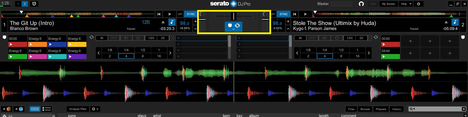The image size is (468, 117).
Task: Toggle keylock on deck 1
Action: 172,22
